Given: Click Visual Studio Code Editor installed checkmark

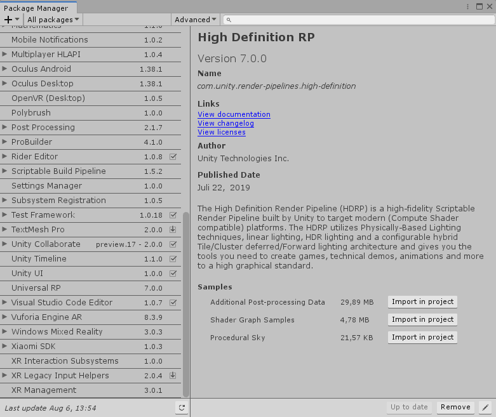Looking at the screenshot, I should pyautogui.click(x=173, y=303).
